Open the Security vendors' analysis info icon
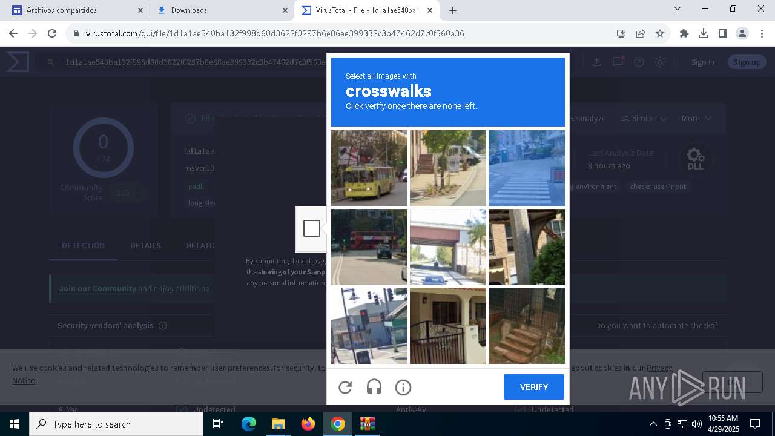The height and width of the screenshot is (436, 775). (162, 325)
